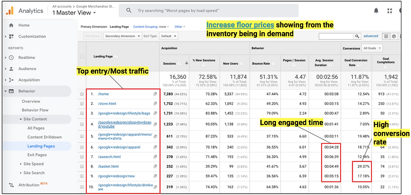Image resolution: width=411 pixels, height=195 pixels.
Task: Select the Landing Pages report
Action: (x=41, y=146)
